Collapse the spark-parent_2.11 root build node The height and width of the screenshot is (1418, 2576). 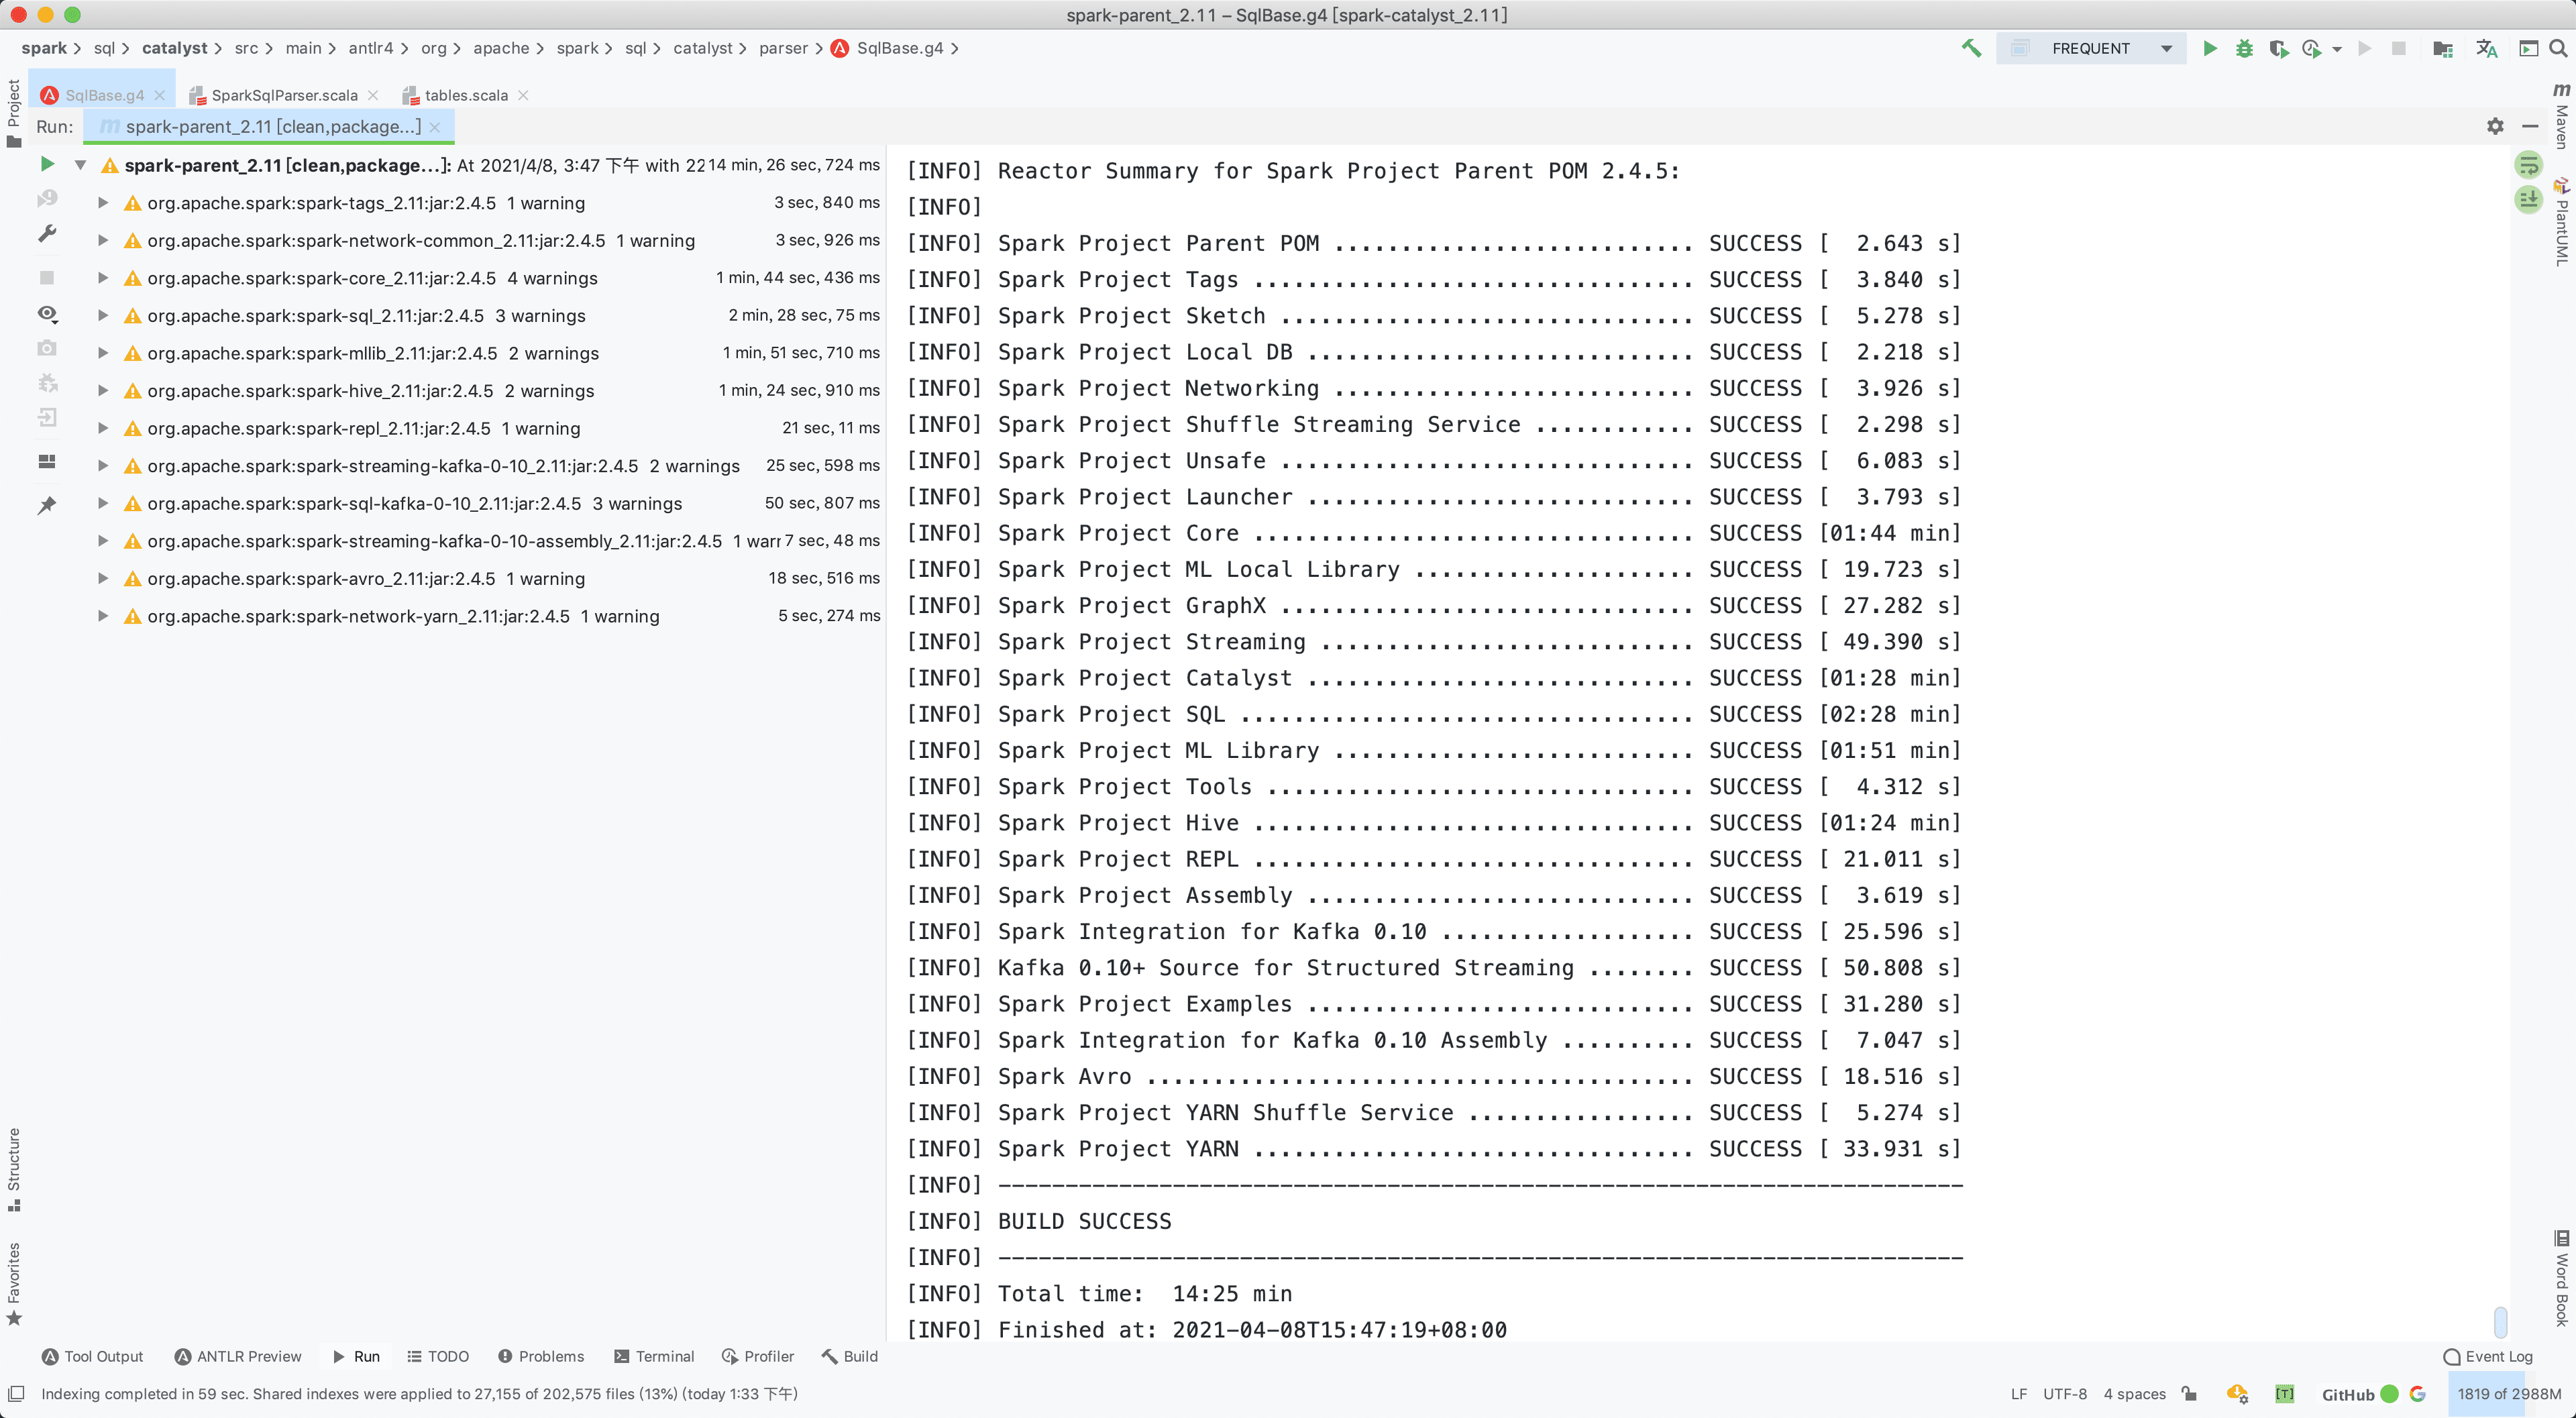(x=80, y=165)
